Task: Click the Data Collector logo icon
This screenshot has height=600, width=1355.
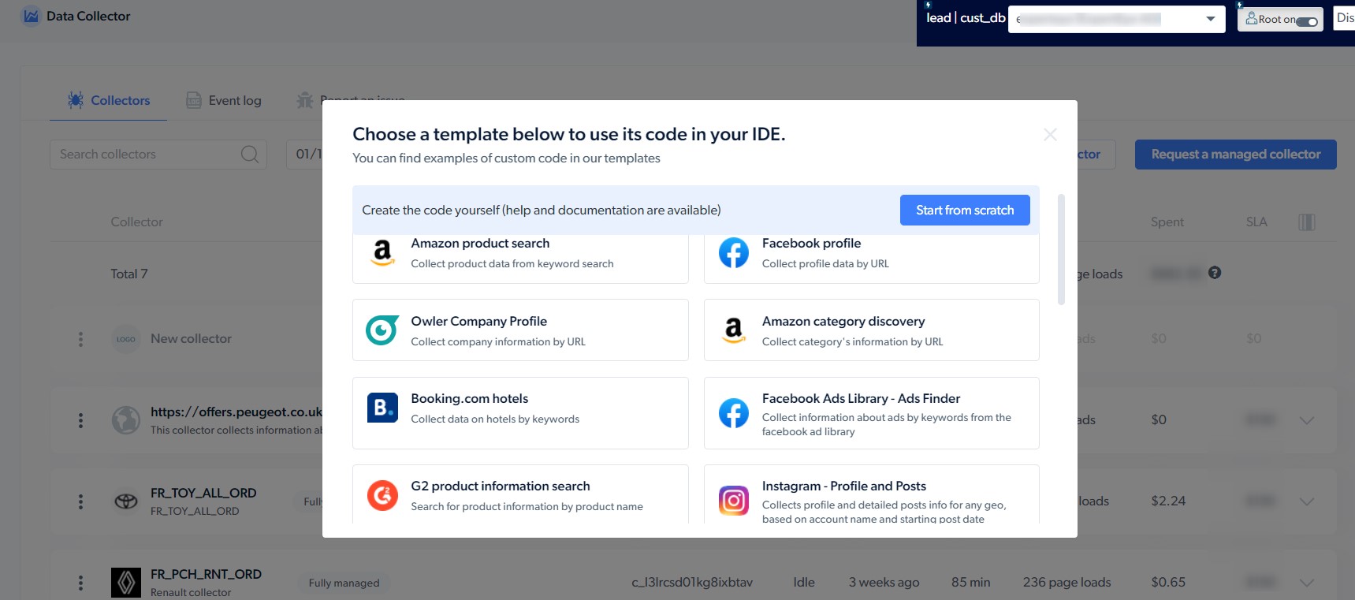Action: click(x=31, y=16)
